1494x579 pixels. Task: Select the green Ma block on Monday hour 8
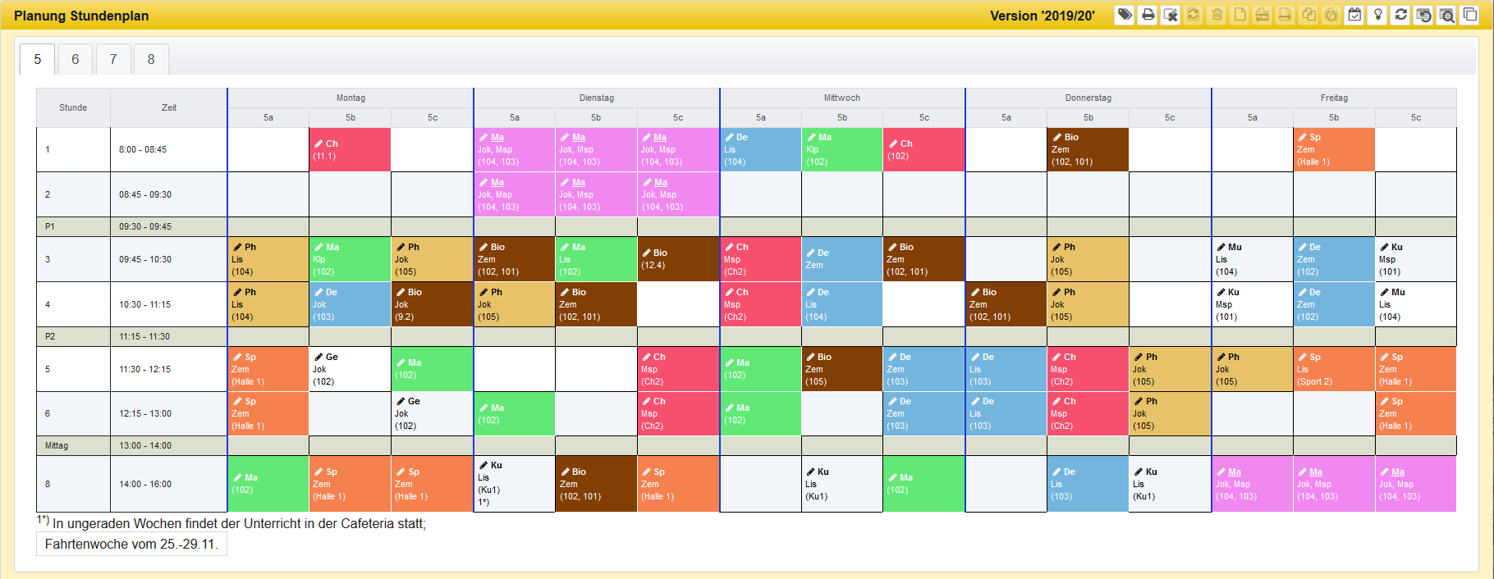click(x=268, y=484)
